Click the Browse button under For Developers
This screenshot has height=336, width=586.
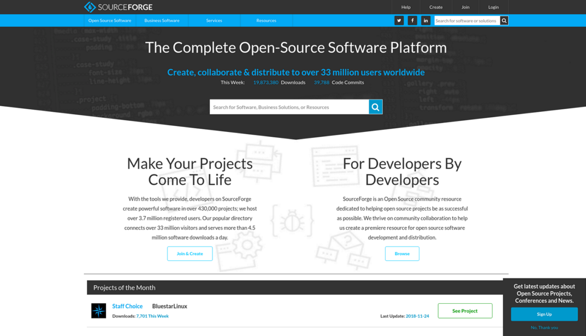pyautogui.click(x=402, y=253)
